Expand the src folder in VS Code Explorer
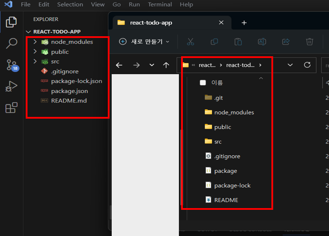Screen dimensions: 329x236 coord(35,61)
